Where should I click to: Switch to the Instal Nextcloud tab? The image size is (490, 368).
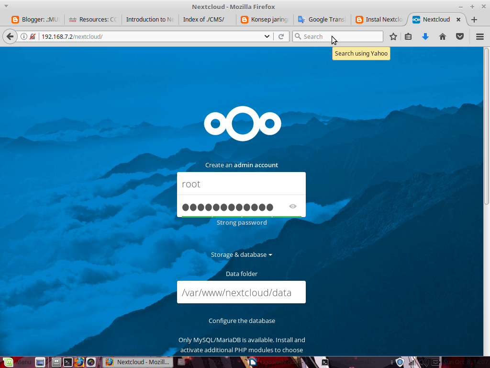point(379,20)
